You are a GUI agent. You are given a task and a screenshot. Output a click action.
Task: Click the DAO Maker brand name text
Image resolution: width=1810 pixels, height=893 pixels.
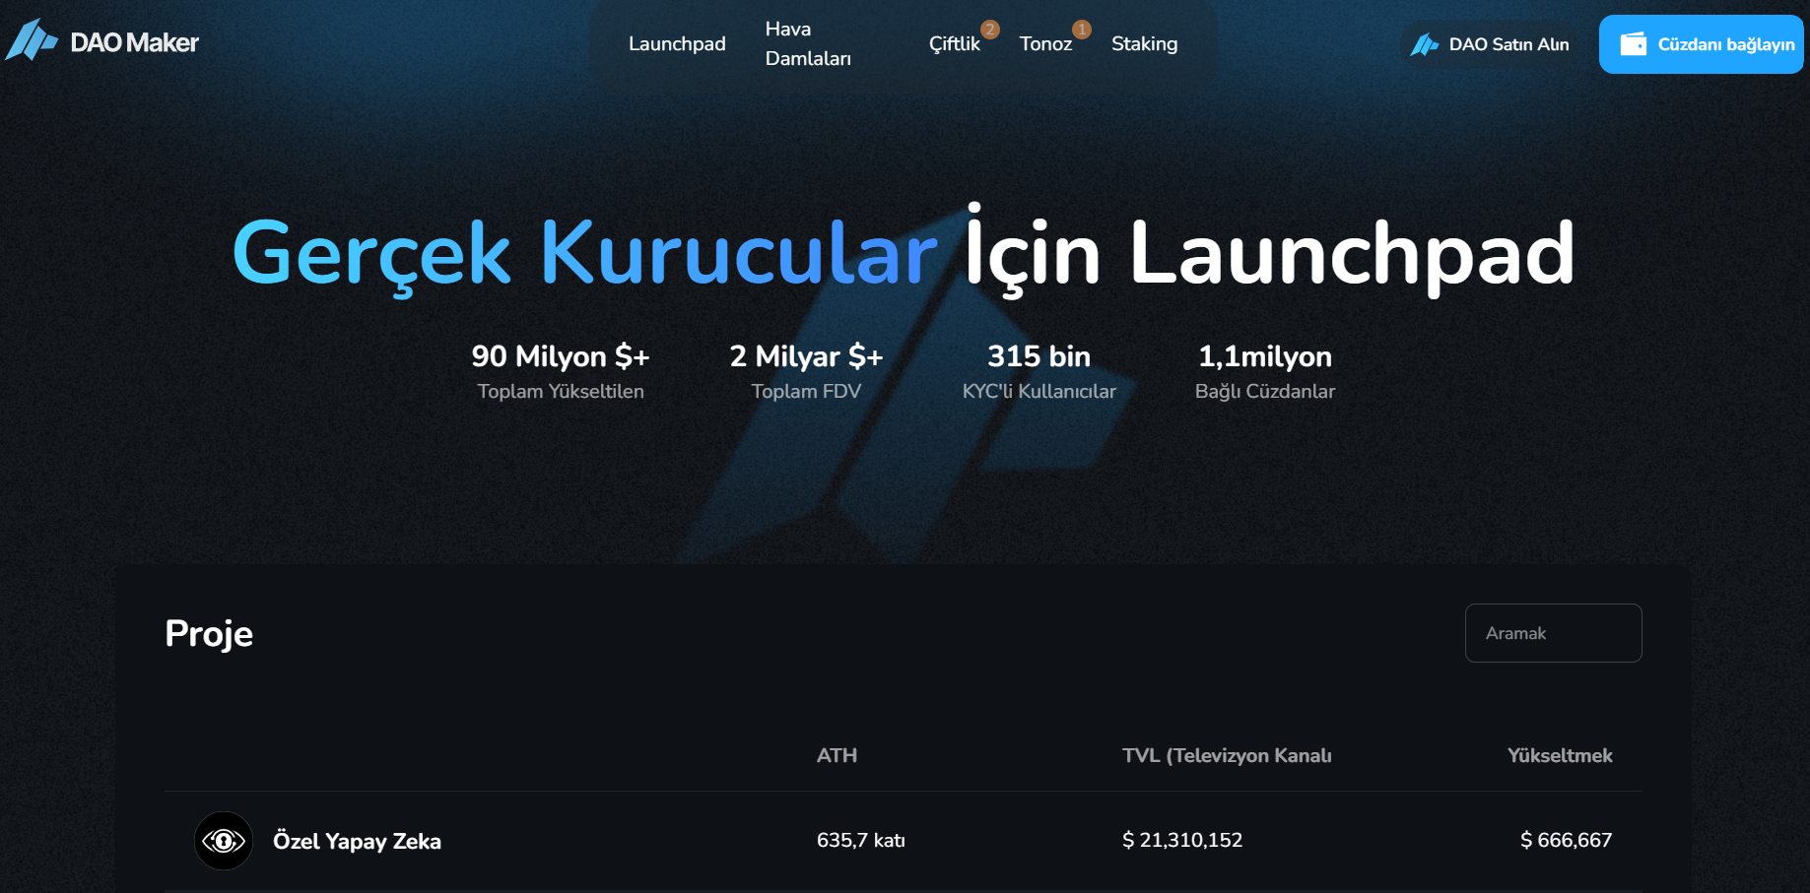coord(134,42)
